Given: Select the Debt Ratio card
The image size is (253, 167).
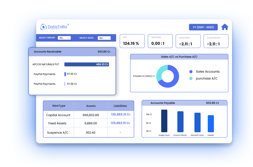Looking at the screenshot, I should coord(160,41).
